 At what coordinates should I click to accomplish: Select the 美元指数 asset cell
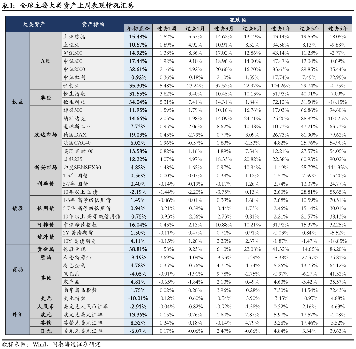[93, 298]
